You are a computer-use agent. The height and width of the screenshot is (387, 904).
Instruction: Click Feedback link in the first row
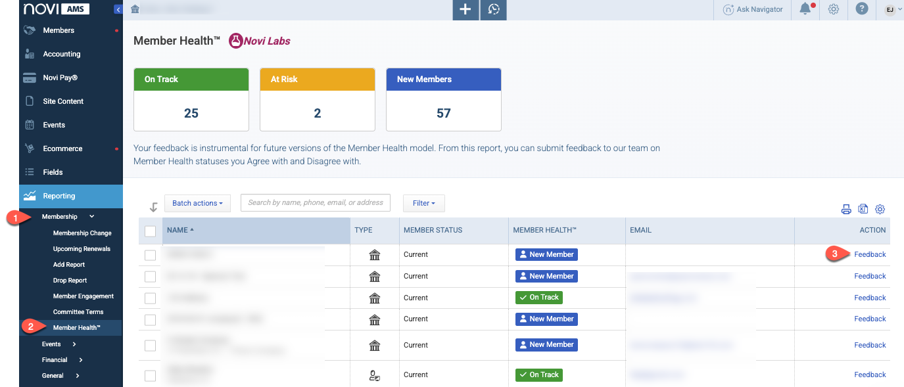coord(870,254)
